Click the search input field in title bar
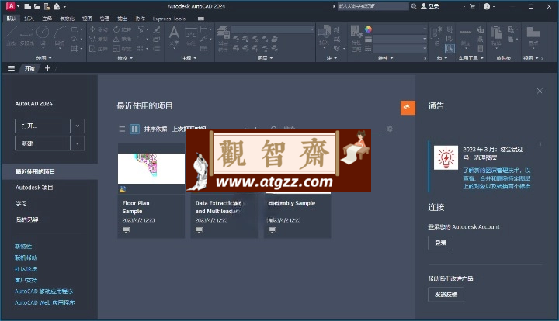This screenshot has width=559, height=321. pyautogui.click(x=373, y=6)
